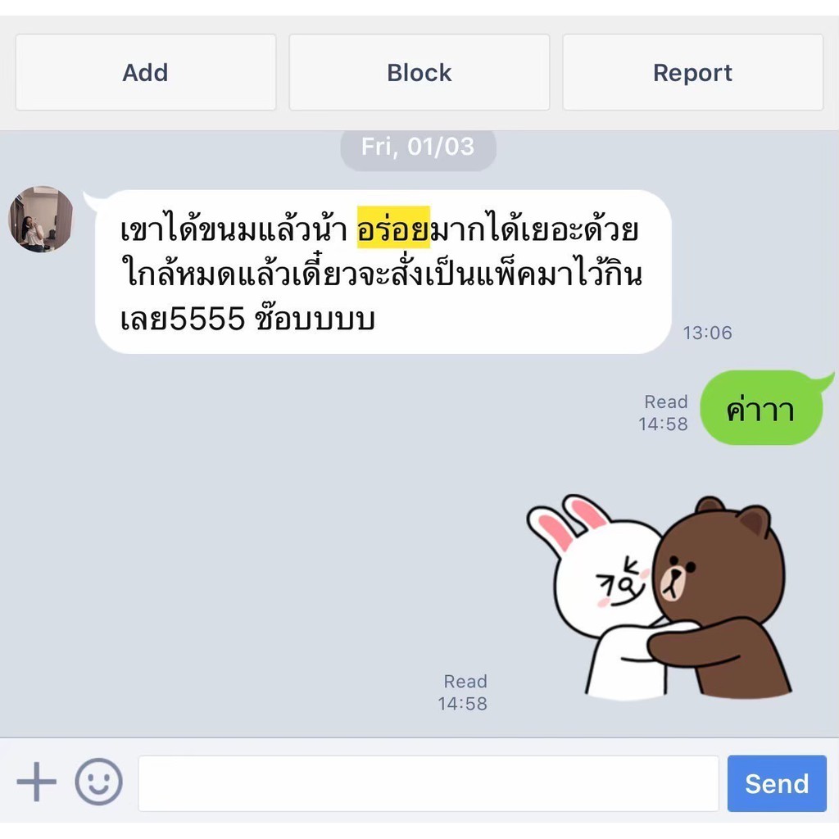This screenshot has width=839, height=839.
Task: Click the yellow highlighted word อร่อย
Action: 394,228
